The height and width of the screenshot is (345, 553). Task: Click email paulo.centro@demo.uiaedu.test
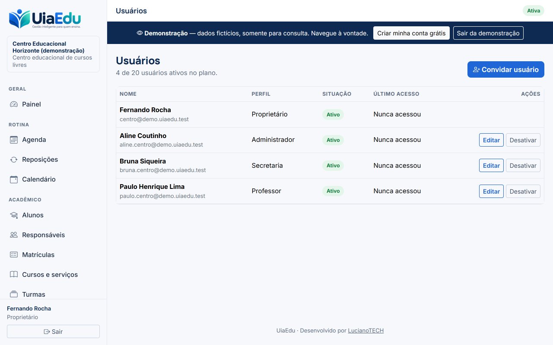click(x=162, y=196)
